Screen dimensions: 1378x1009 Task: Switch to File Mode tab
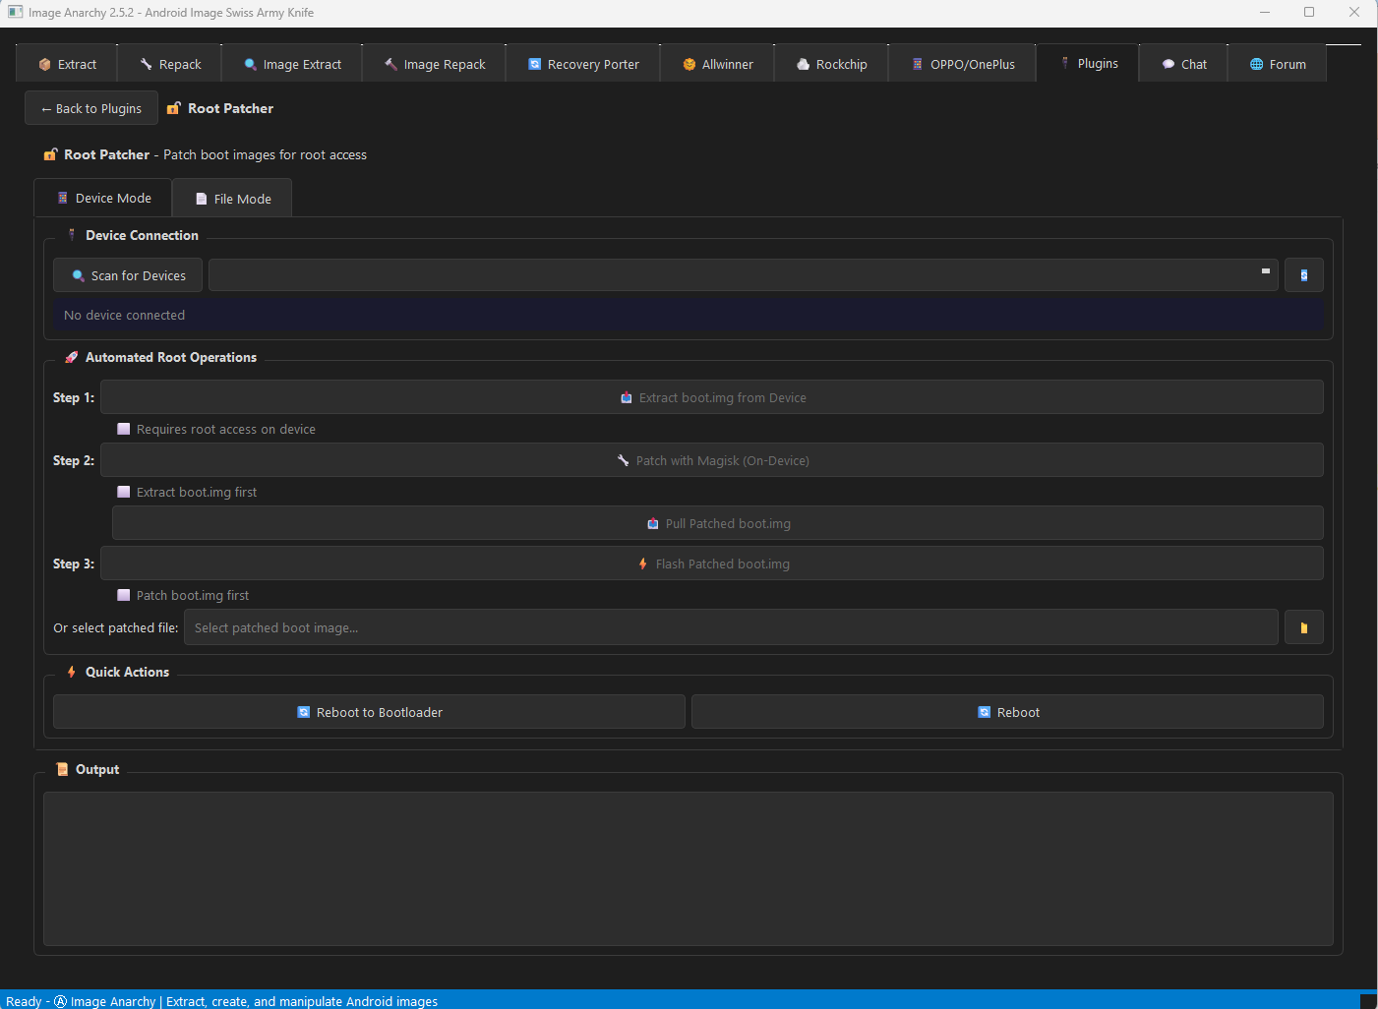click(232, 199)
